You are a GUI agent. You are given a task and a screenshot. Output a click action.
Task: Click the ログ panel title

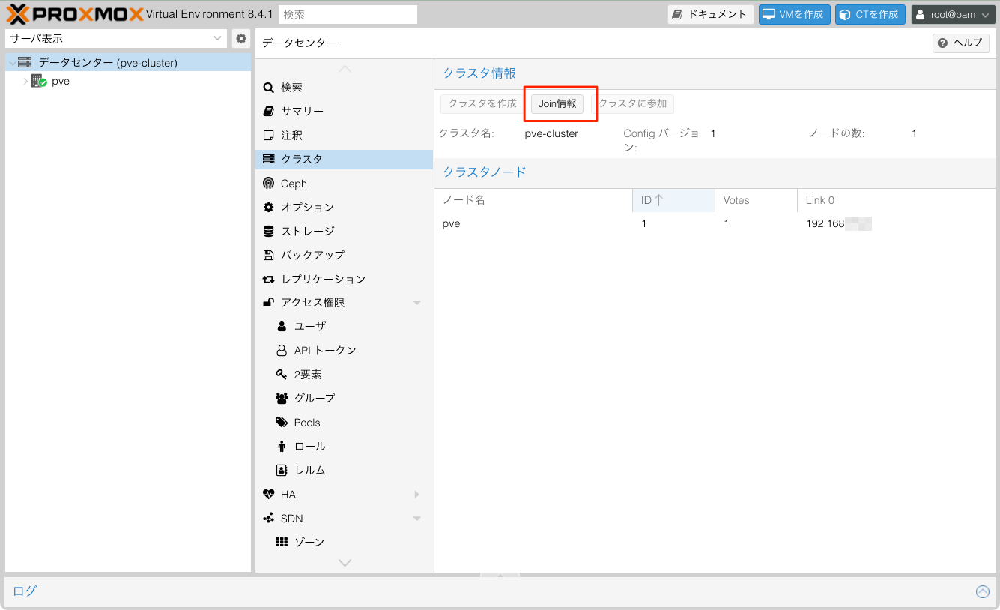tap(25, 591)
